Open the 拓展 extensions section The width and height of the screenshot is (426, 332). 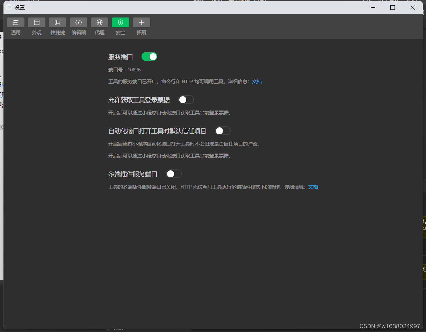click(x=142, y=22)
